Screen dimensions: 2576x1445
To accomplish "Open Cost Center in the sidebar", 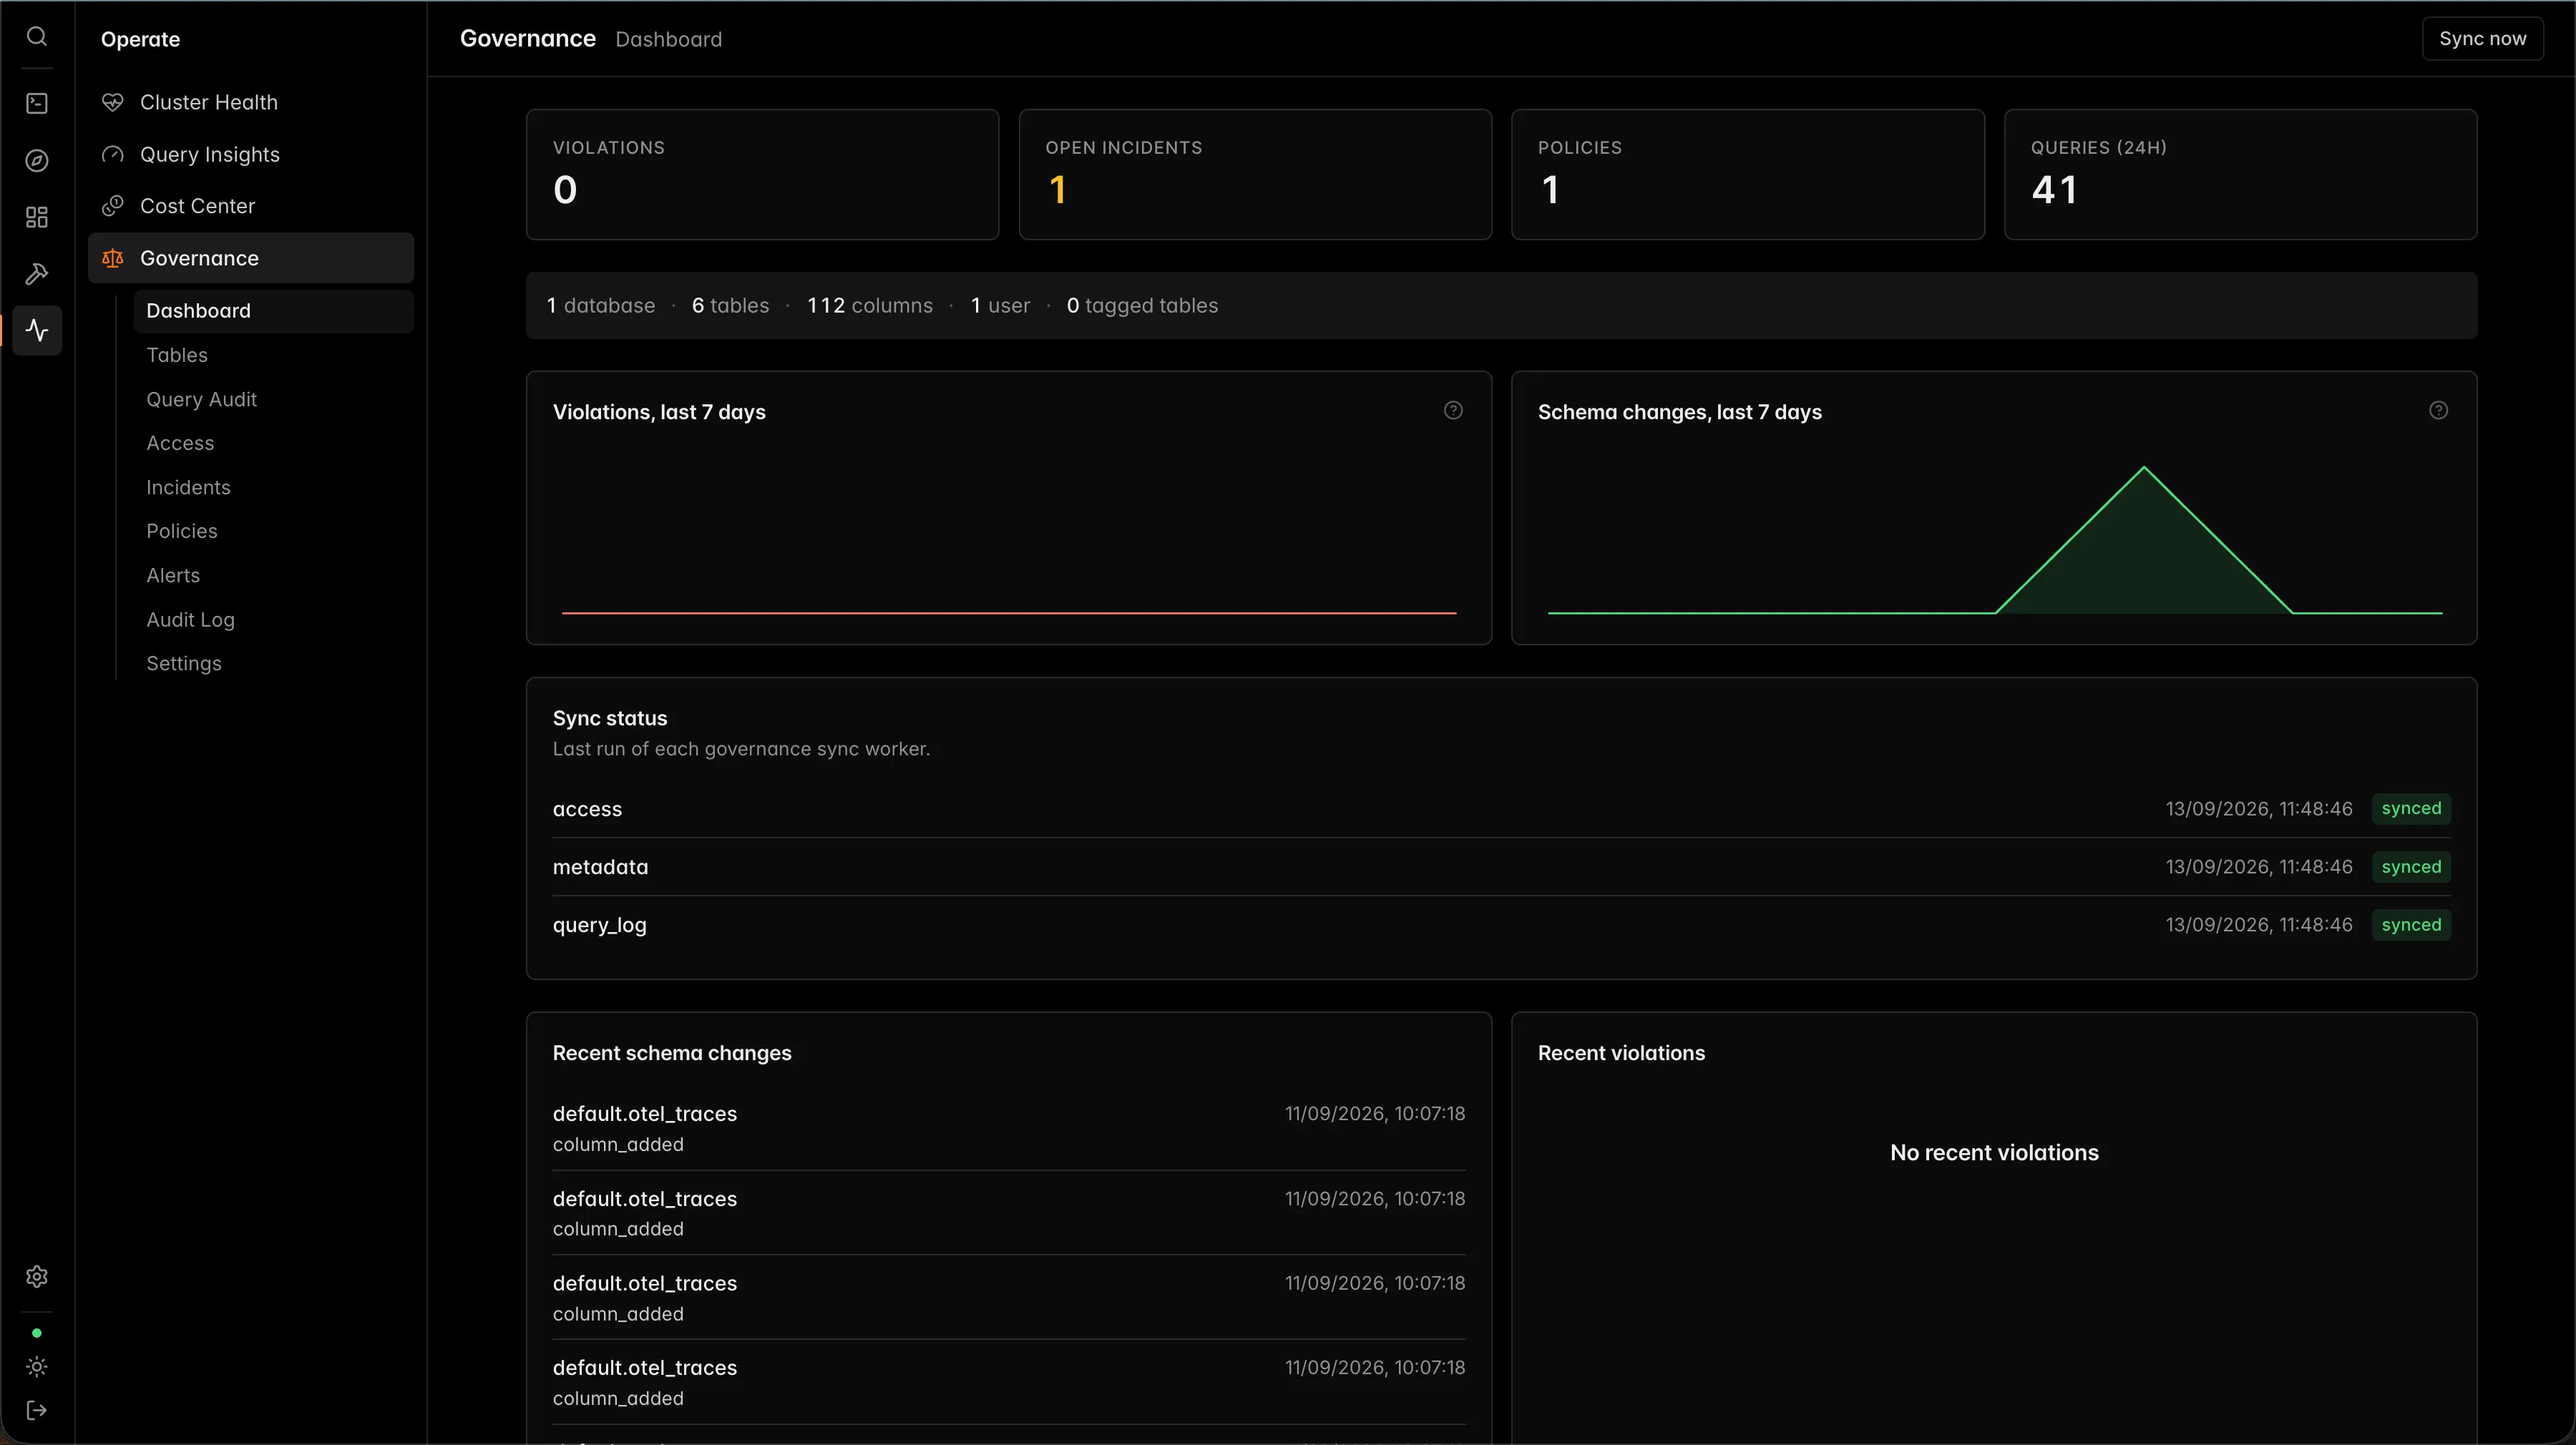I will (x=251, y=206).
